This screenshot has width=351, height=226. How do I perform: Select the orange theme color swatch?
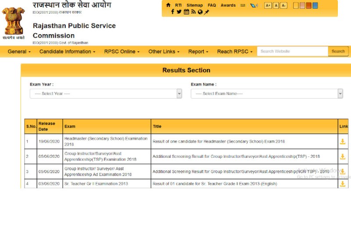tap(309, 6)
